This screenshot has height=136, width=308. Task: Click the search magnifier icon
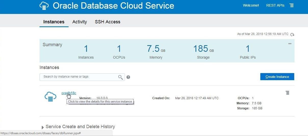pos(120,77)
